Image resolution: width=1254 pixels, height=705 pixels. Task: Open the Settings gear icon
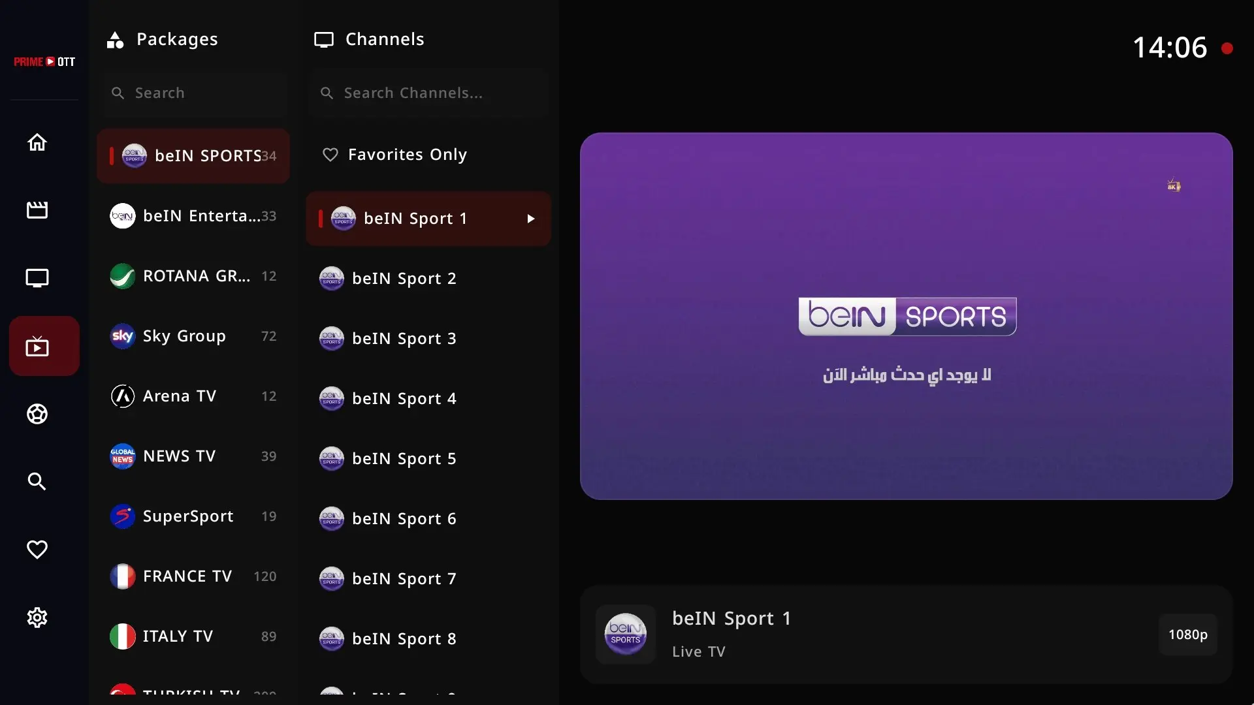point(37,618)
